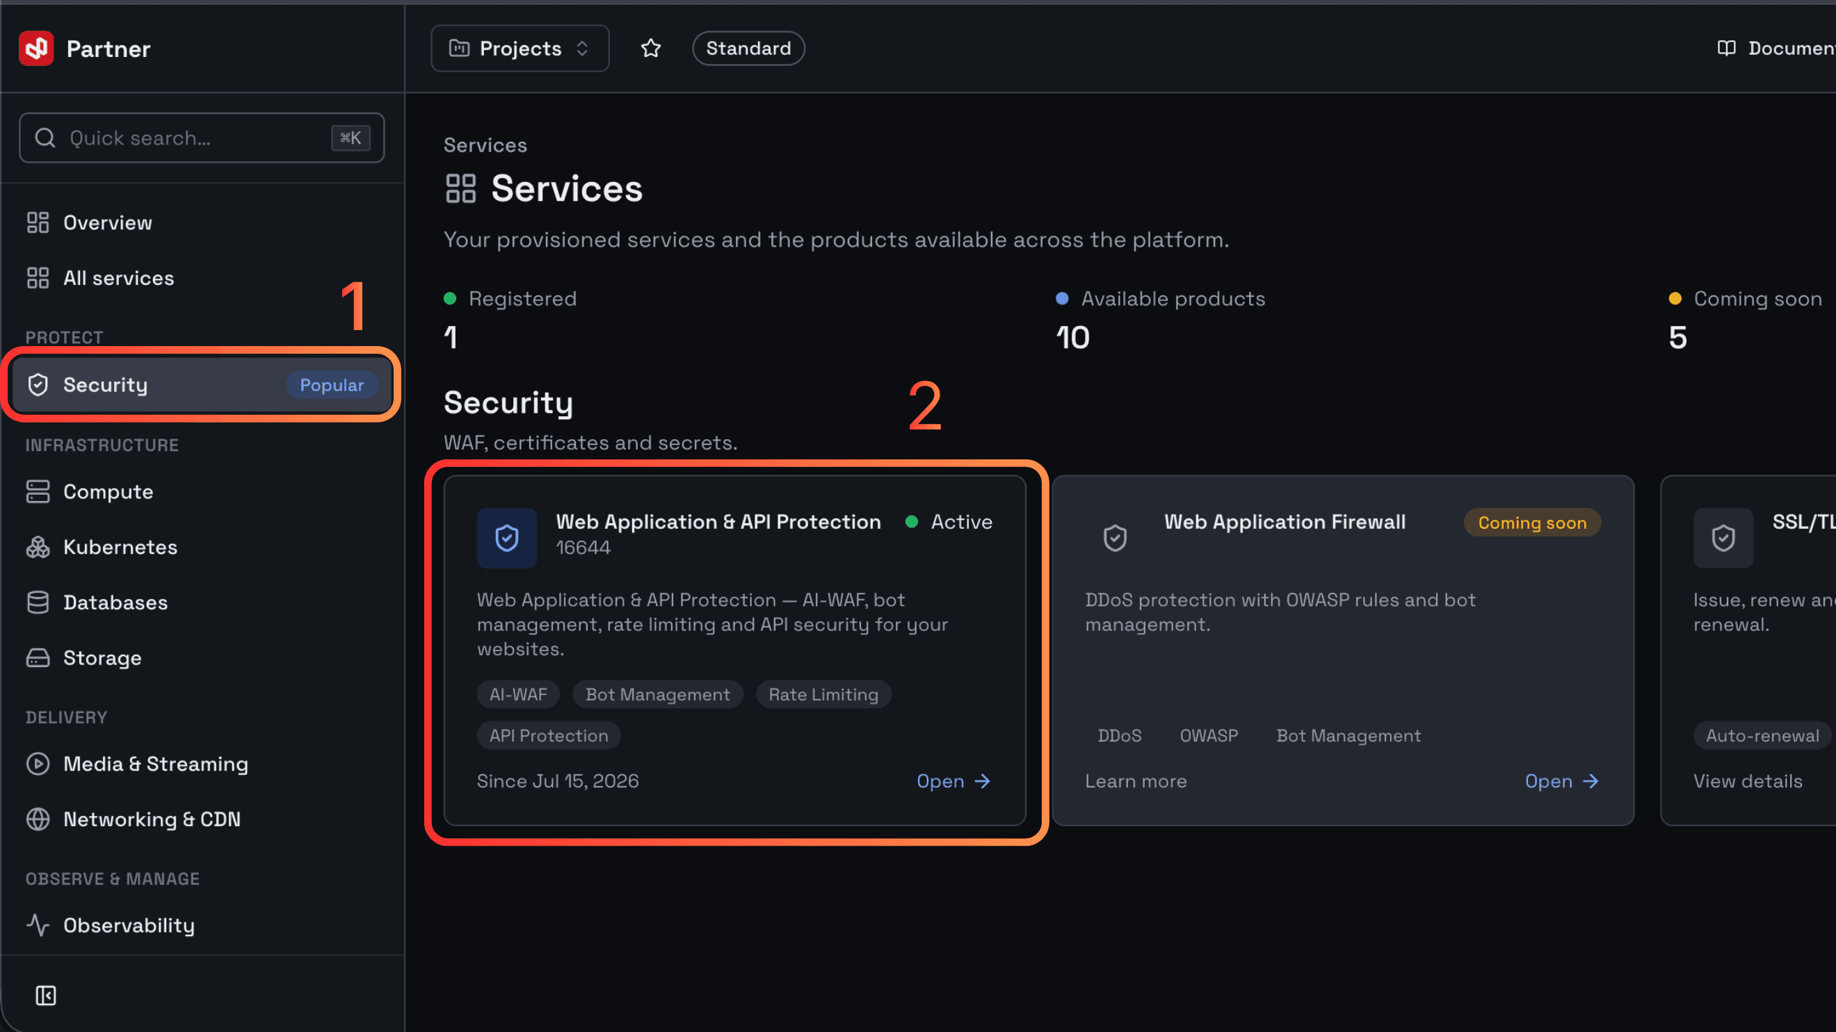Click the AI-WAF tag
The height and width of the screenshot is (1032, 1836).
pos(518,695)
